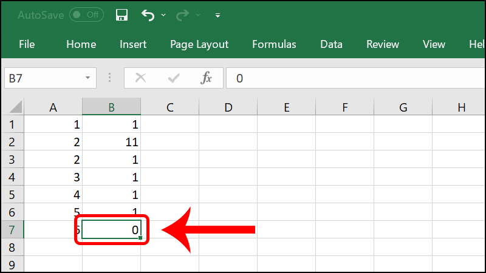Click in the formula bar input showing 0
Screen dimensions: 486x273
[352, 78]
